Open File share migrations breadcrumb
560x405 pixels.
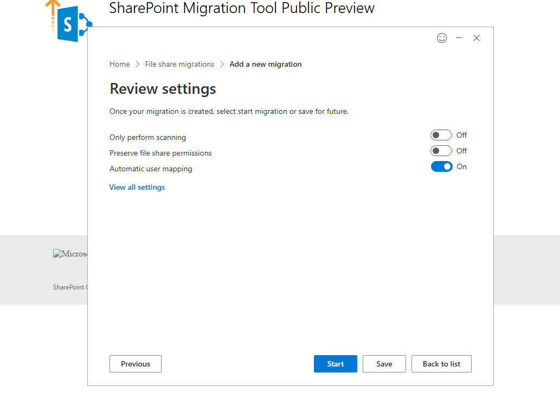(x=179, y=64)
